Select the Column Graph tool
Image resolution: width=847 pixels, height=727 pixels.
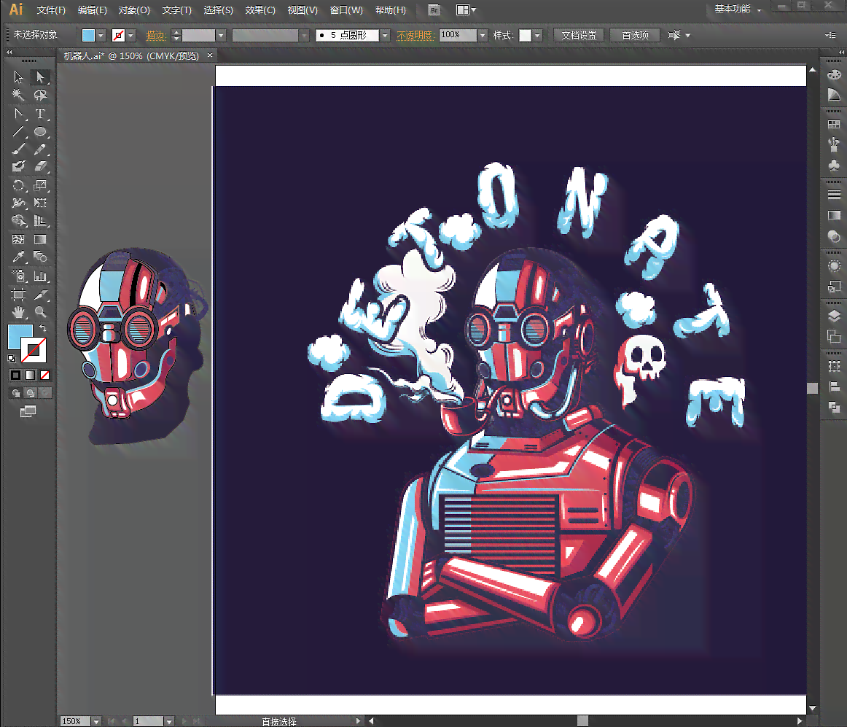tap(40, 276)
